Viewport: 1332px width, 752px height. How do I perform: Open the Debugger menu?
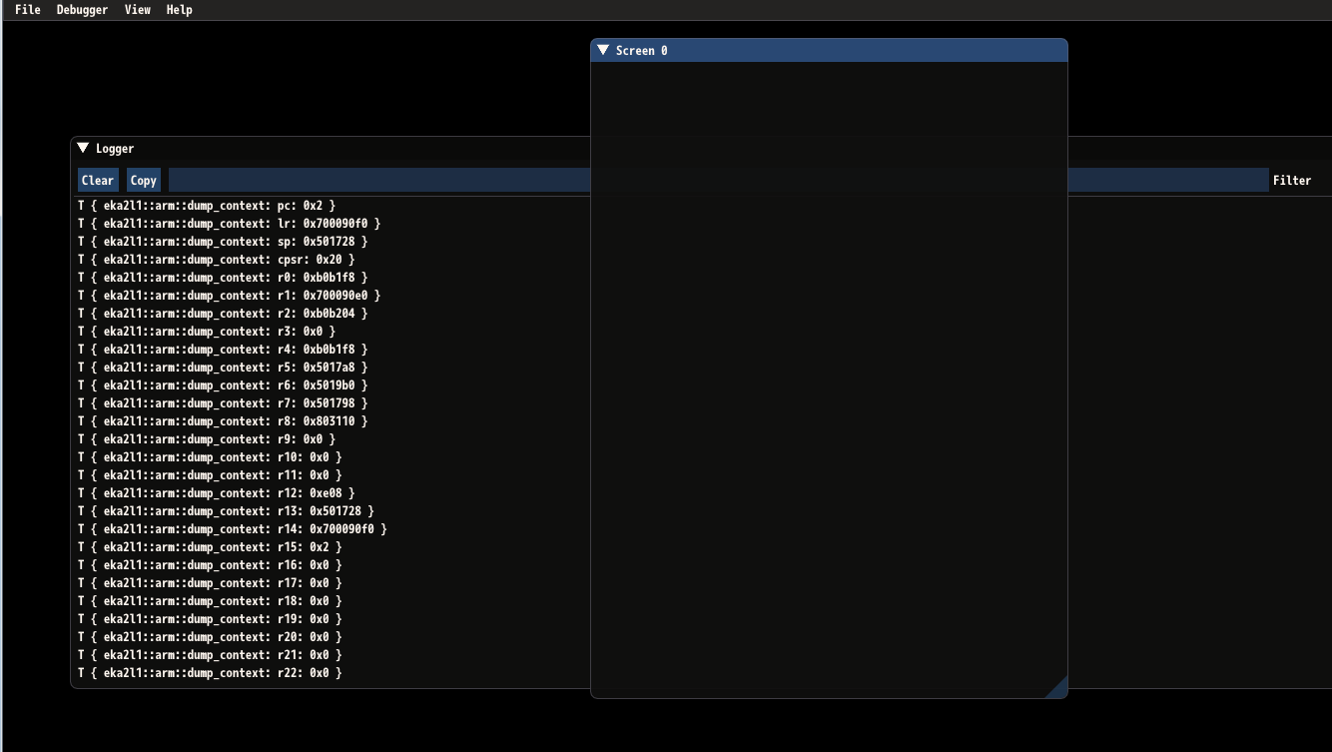(81, 10)
